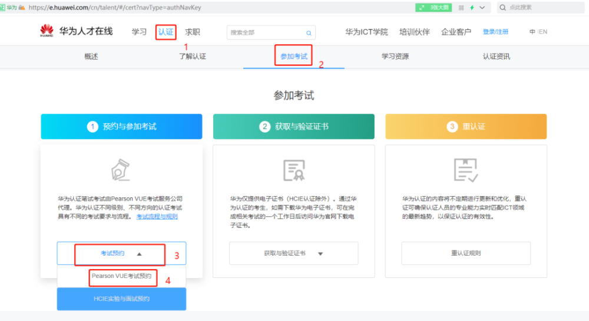Switch to the 了解认证 tab
The image size is (589, 321).
click(x=193, y=57)
